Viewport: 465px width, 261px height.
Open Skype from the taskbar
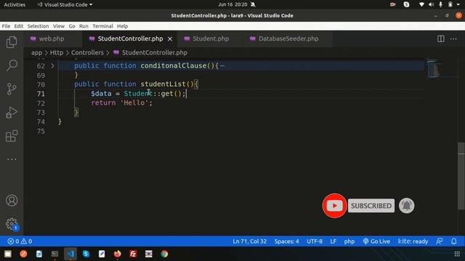point(86,254)
